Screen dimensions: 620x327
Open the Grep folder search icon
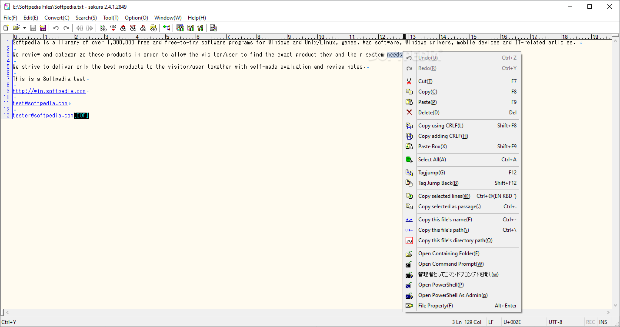click(153, 28)
